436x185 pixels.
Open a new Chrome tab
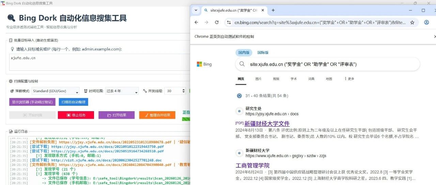(273, 10)
